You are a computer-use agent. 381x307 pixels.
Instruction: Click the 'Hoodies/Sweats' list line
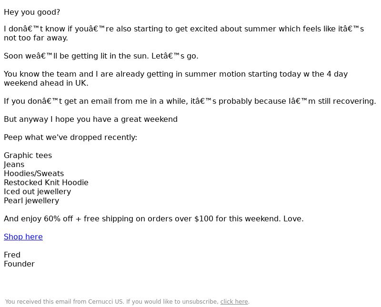[34, 173]
